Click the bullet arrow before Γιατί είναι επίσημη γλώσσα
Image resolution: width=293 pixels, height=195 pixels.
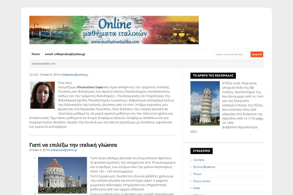tap(35, 158)
